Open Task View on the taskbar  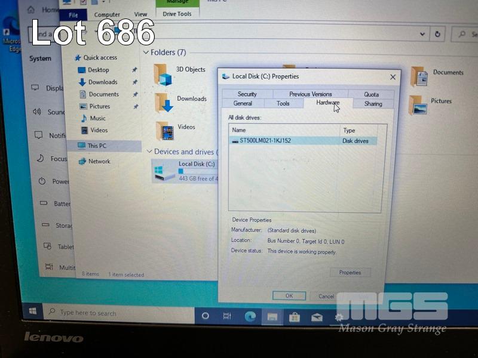click(227, 316)
